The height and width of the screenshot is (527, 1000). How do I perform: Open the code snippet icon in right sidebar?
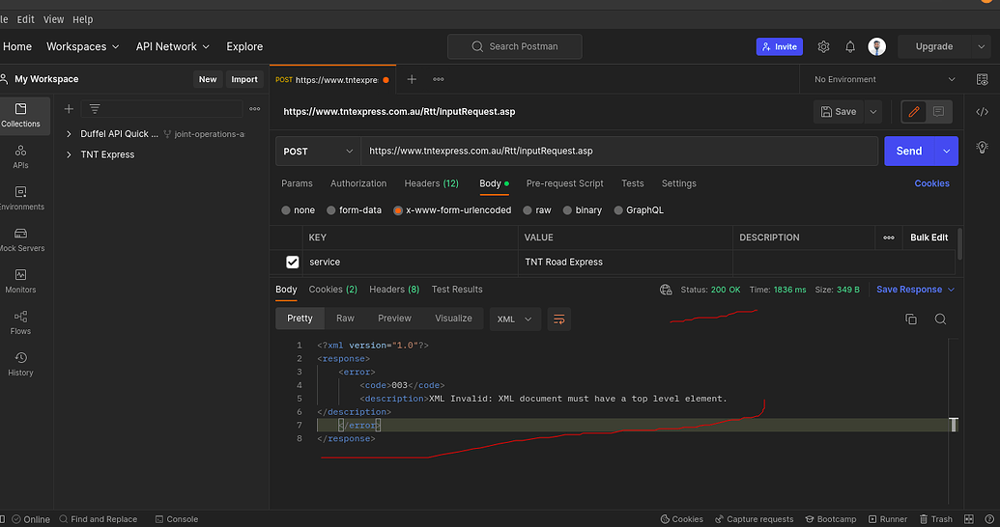[x=982, y=112]
